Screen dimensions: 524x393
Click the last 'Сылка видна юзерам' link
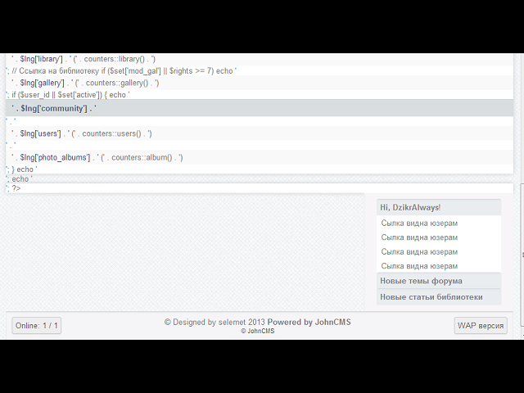pos(419,266)
